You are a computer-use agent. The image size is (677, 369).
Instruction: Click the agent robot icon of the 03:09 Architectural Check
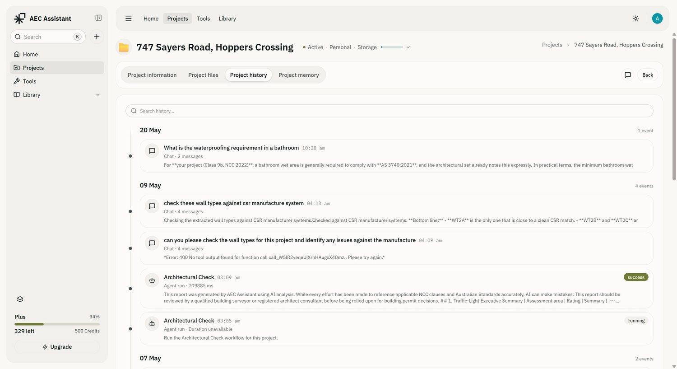pyautogui.click(x=152, y=280)
